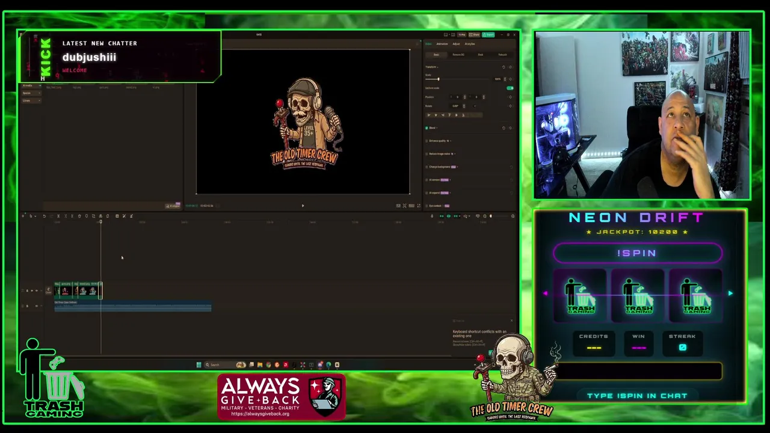Click the Export button in CapCut
Image resolution: width=770 pixels, height=433 pixels.
(488, 35)
